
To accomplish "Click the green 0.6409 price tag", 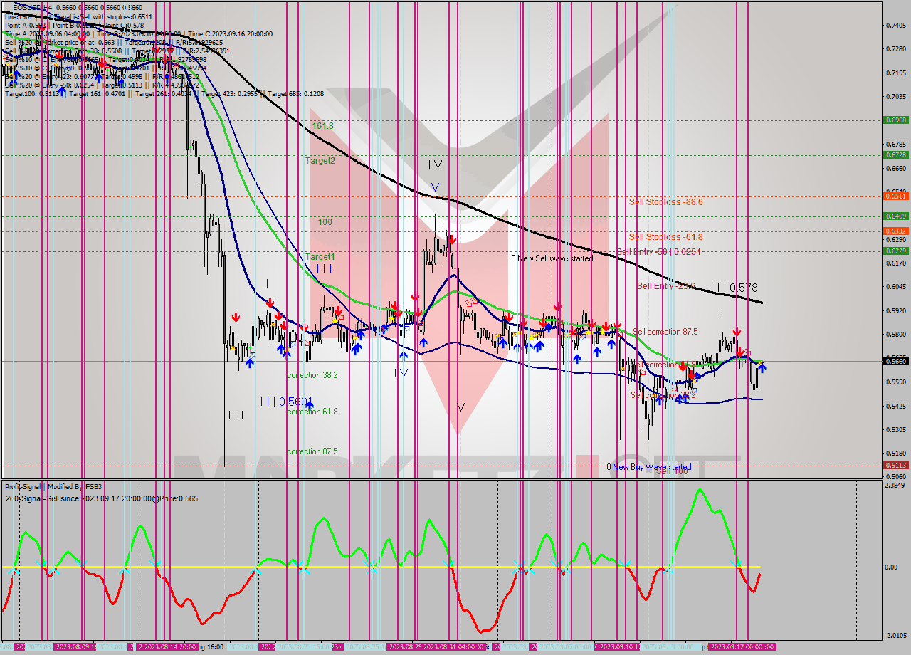I will [895, 216].
